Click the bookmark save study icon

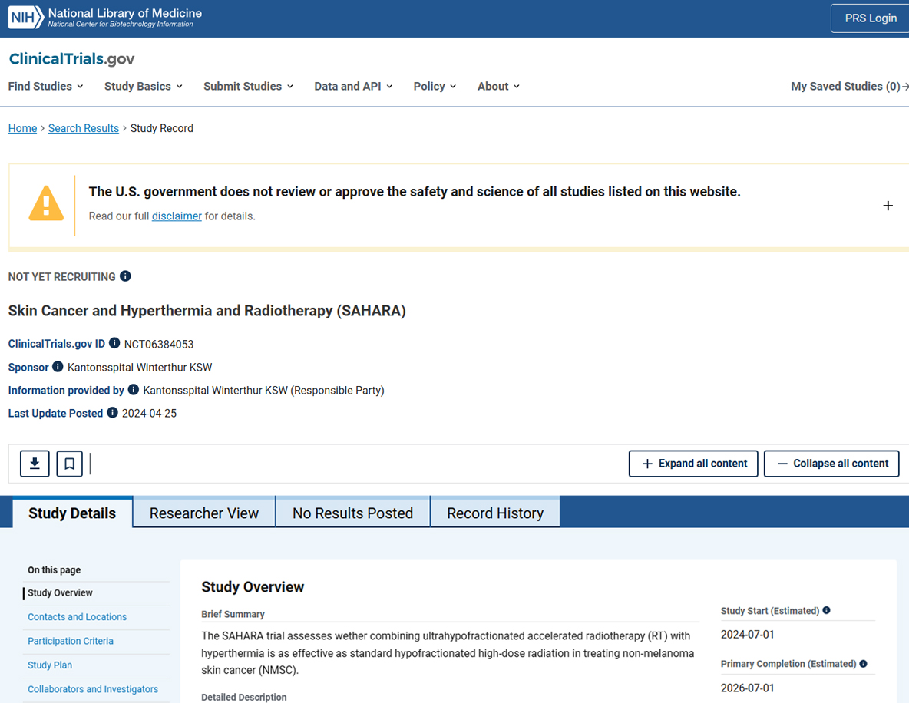[x=69, y=464]
